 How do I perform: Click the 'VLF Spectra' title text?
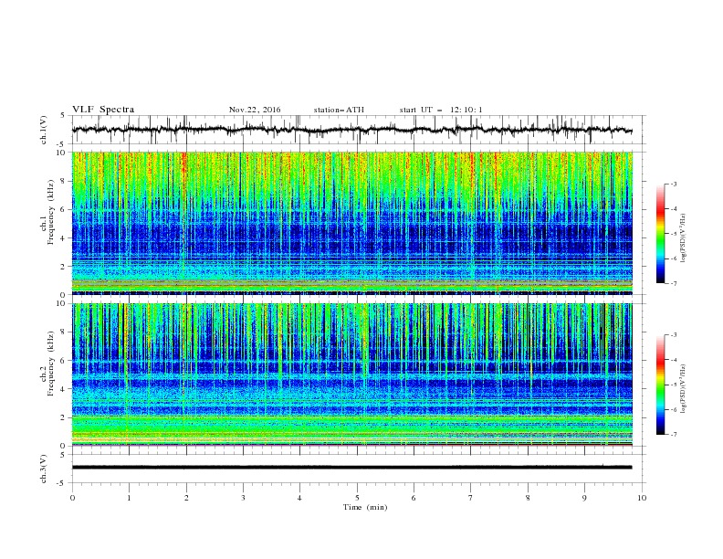point(103,110)
